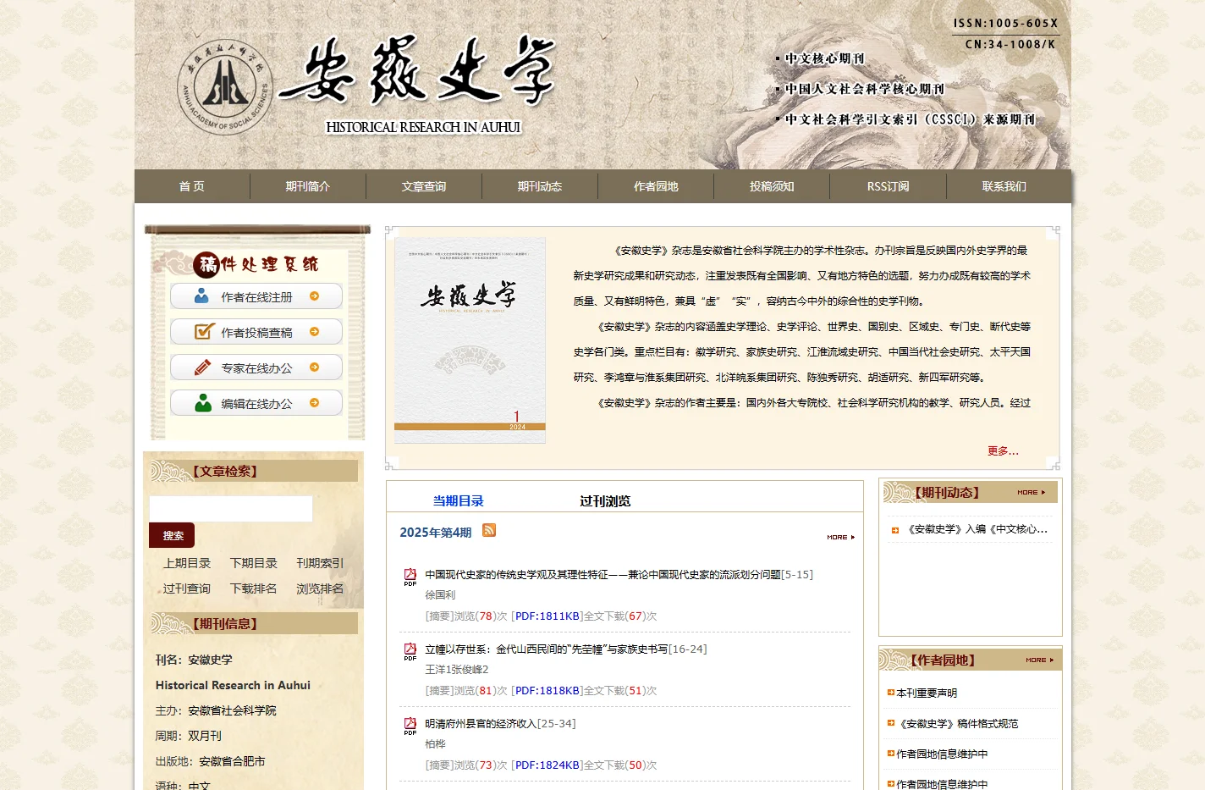This screenshot has height=790, width=1205.
Task: Click the Anhui Academy of Social Sciences logo
Action: tap(225, 87)
